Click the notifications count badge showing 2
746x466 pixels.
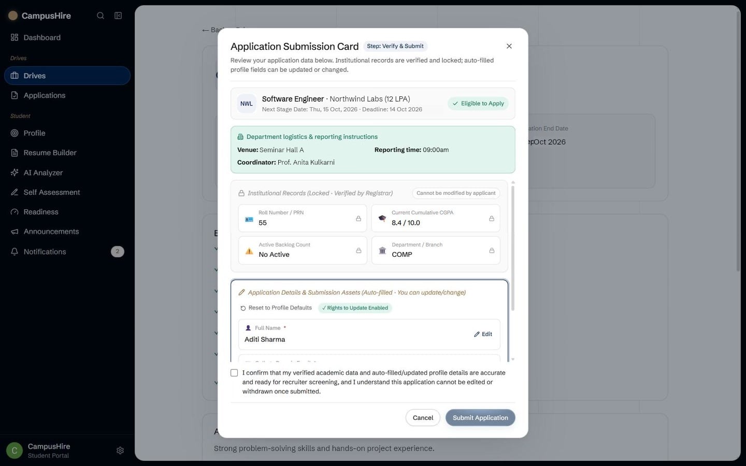coord(118,252)
